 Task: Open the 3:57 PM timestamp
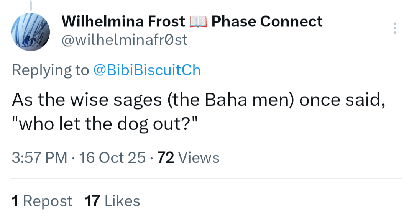(x=39, y=157)
